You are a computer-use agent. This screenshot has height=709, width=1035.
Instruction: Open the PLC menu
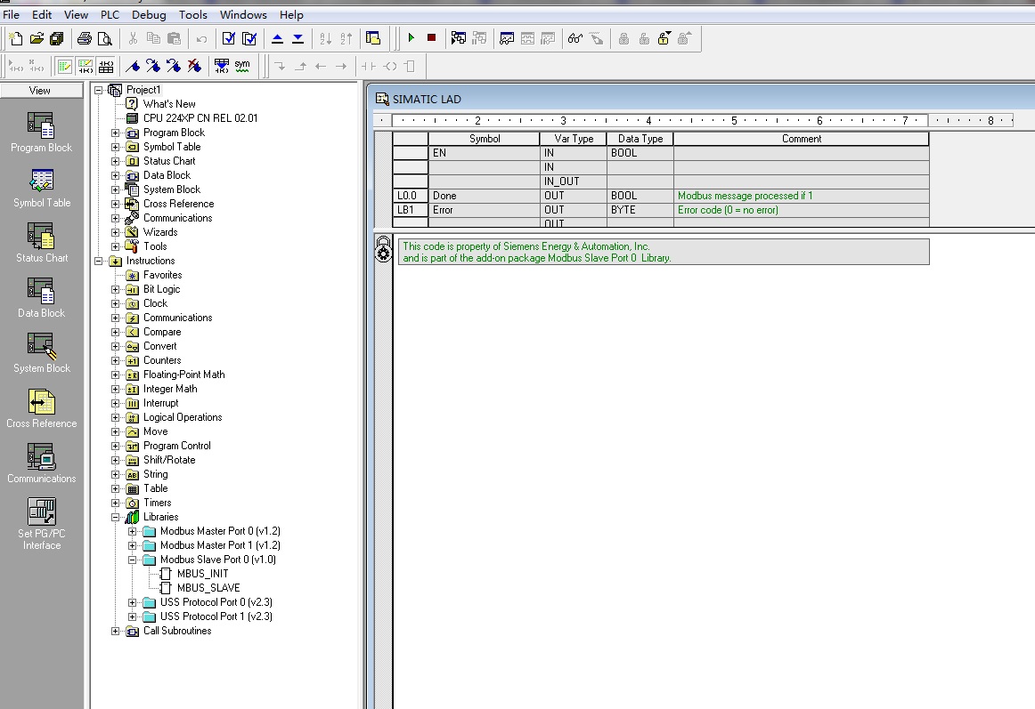pos(110,14)
